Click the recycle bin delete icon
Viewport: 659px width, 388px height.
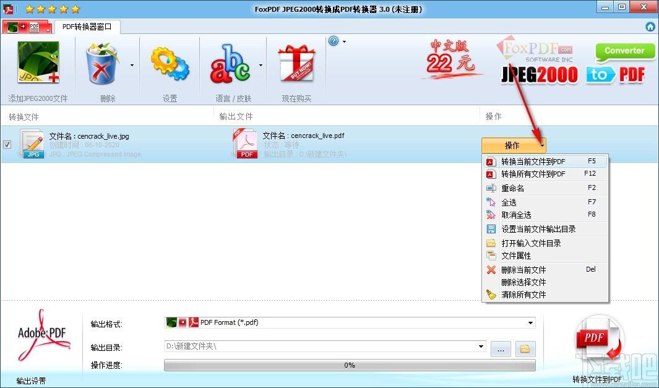[103, 63]
